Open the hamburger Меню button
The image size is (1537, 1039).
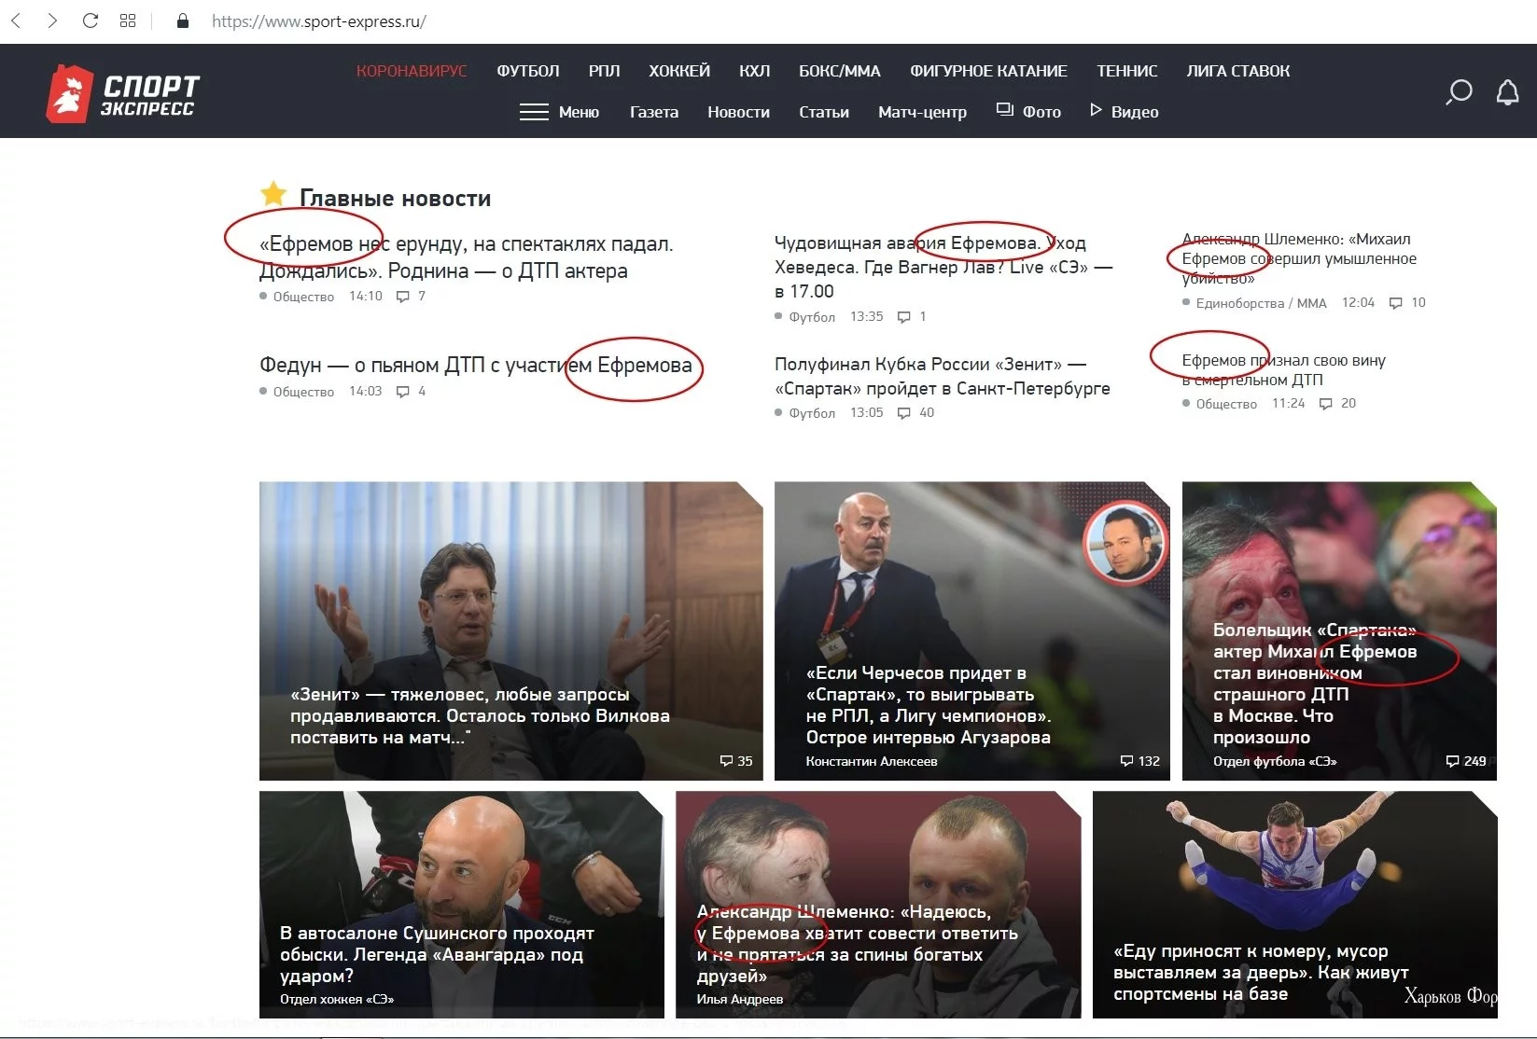click(559, 112)
